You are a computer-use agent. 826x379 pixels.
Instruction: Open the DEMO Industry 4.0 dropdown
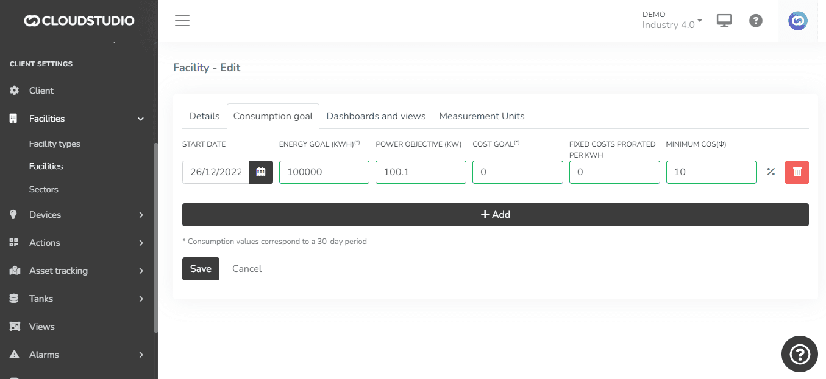(x=671, y=20)
